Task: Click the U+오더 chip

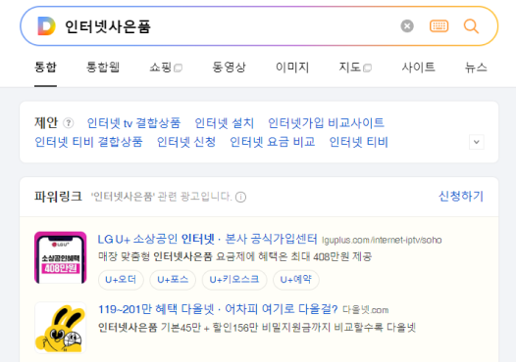Action: pyautogui.click(x=121, y=280)
